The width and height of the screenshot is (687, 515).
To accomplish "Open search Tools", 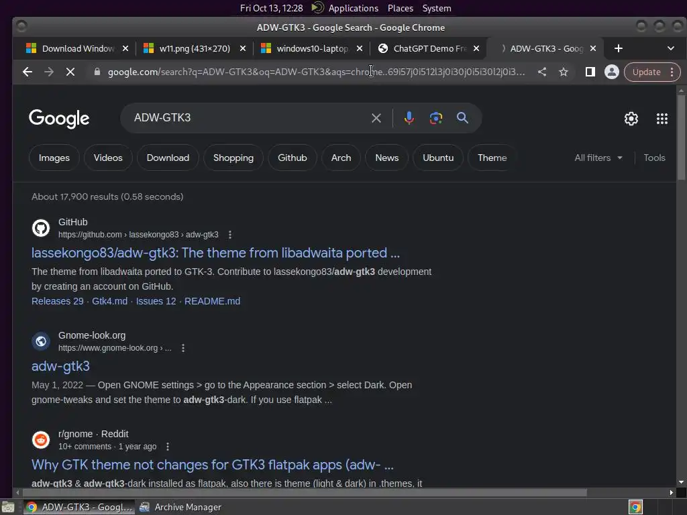I will coord(654,158).
